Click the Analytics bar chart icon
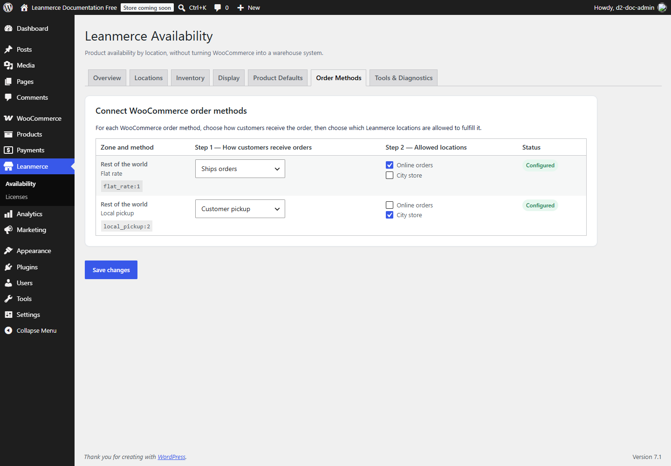Screen dimensions: 671x466 (8, 214)
